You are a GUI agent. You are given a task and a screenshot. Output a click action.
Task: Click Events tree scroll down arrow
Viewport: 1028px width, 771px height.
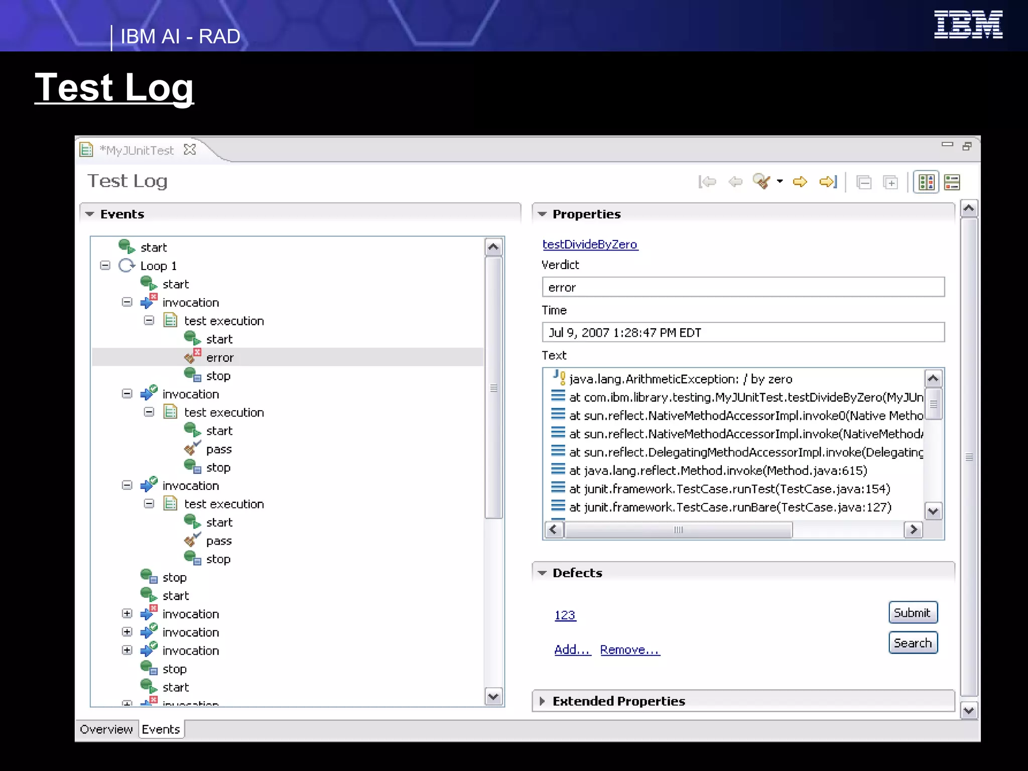click(493, 697)
